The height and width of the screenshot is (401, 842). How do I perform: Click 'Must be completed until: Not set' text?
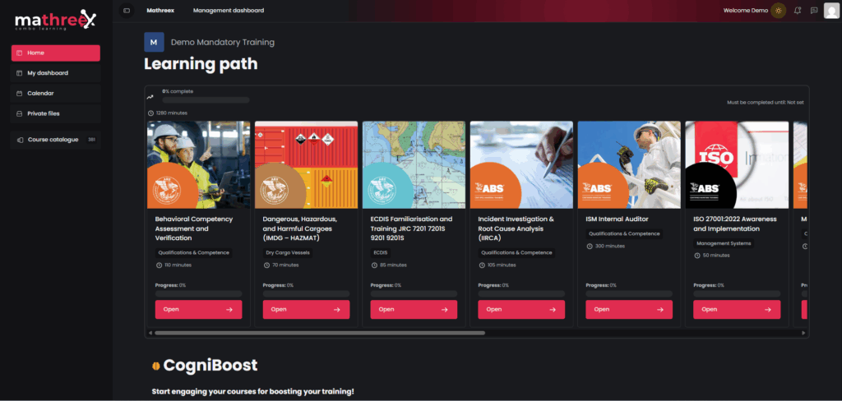pos(766,102)
